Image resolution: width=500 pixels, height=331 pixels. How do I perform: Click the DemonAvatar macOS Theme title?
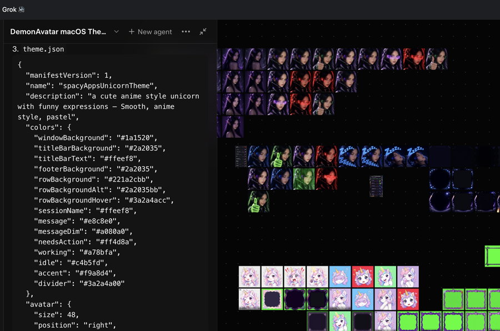point(58,32)
